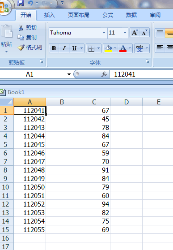Expand the underline style dropdown arrow

pyautogui.click(x=82, y=48)
